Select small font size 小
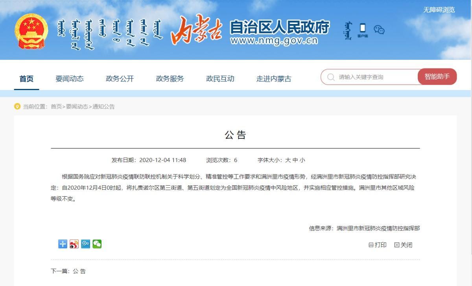This screenshot has width=472, height=286. pos(302,160)
